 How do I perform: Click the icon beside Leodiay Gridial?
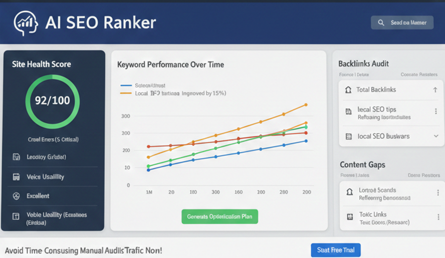tap(16, 157)
